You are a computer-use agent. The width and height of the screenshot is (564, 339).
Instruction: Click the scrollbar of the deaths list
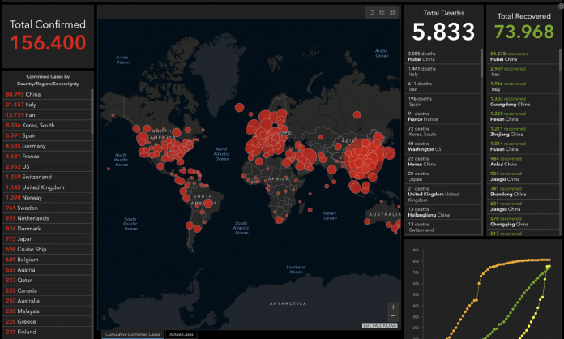481,64
